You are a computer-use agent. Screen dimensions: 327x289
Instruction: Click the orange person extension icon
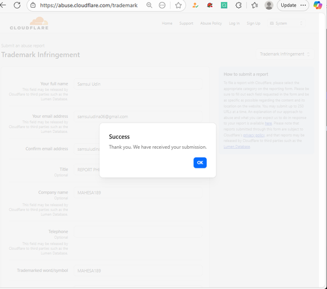[x=196, y=5]
